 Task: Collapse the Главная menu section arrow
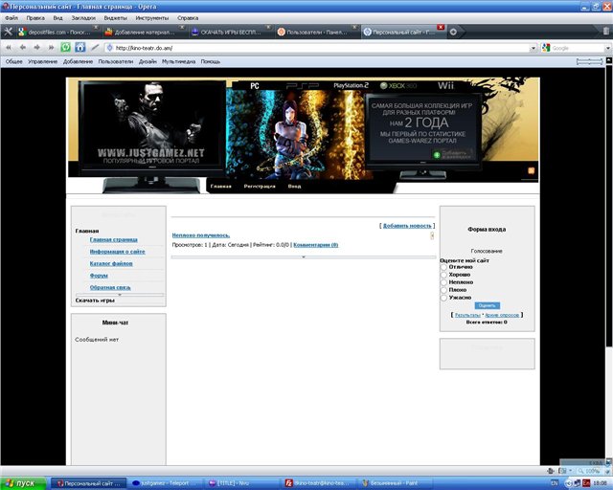click(120, 295)
